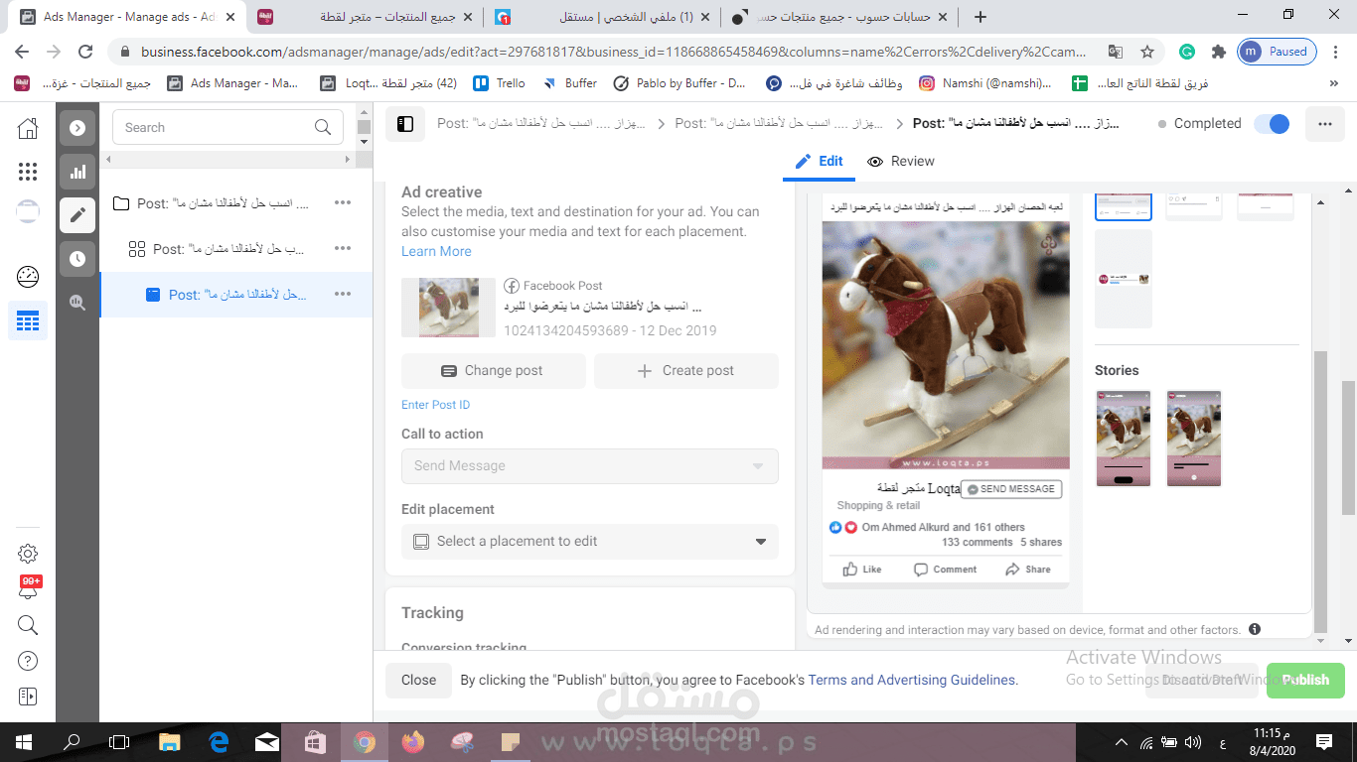
Task: Open more options for the campaign folder row
Action: (343, 202)
